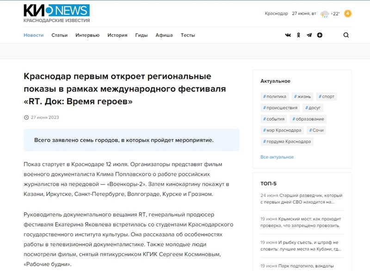Click the clock icon beside article date
The height and width of the screenshot is (271, 370).
[x=26, y=117]
